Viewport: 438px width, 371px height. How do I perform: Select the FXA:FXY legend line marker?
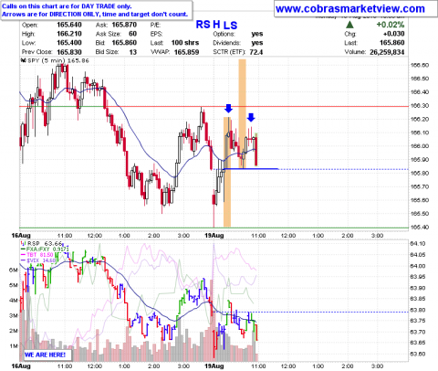[23, 249]
